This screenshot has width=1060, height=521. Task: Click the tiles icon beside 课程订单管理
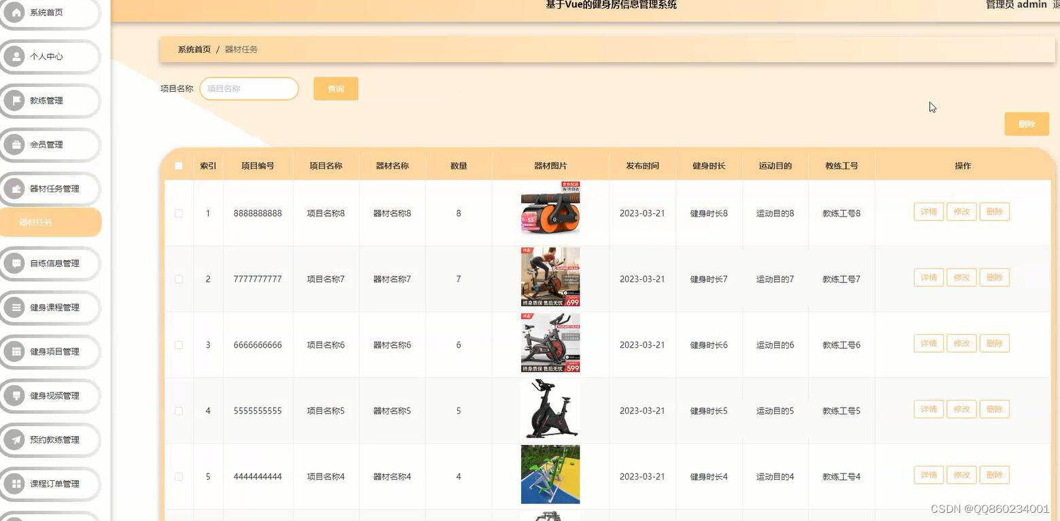tap(16, 484)
